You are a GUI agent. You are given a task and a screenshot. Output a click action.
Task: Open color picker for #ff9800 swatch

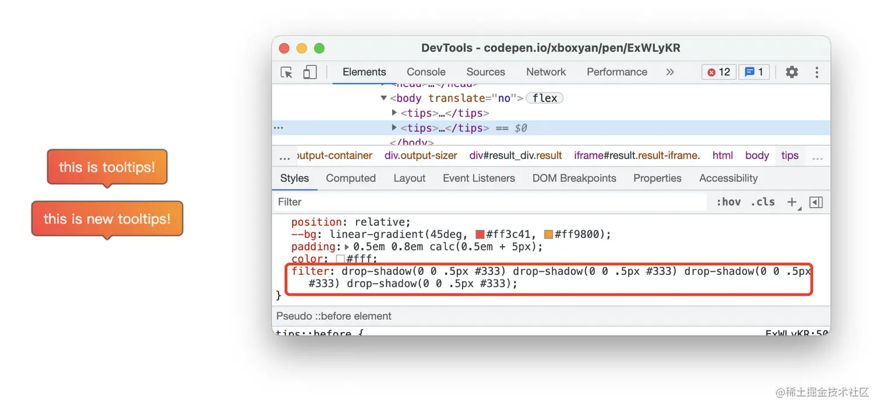click(x=548, y=235)
